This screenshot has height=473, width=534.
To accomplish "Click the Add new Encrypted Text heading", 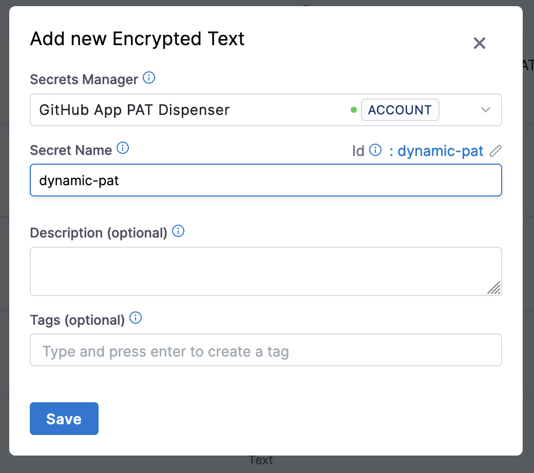I will (x=137, y=39).
